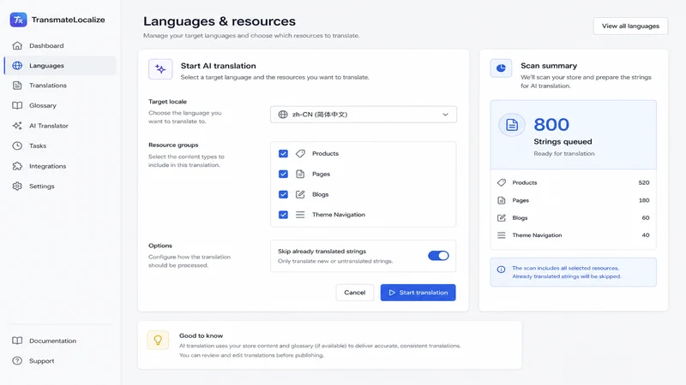The image size is (686, 385).
Task: Expand the locale dropdown chevron arrow
Action: 445,115
